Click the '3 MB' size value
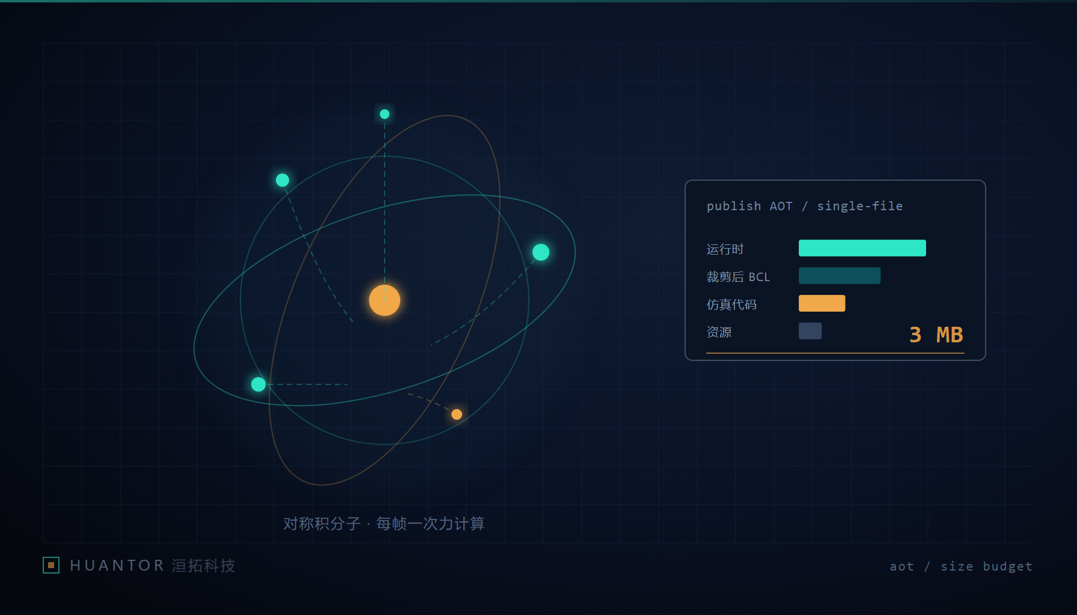The width and height of the screenshot is (1077, 615). pos(936,335)
